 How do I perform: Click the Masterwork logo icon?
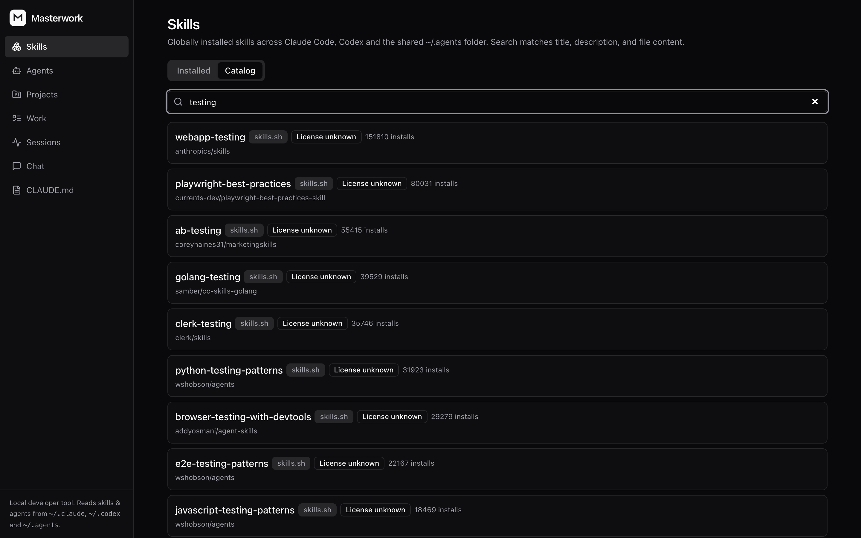(x=18, y=18)
